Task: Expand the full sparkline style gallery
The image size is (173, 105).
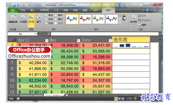Action: pos(120,23)
